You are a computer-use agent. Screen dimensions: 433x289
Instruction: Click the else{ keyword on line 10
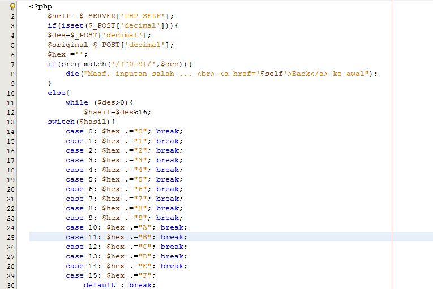click(x=58, y=93)
